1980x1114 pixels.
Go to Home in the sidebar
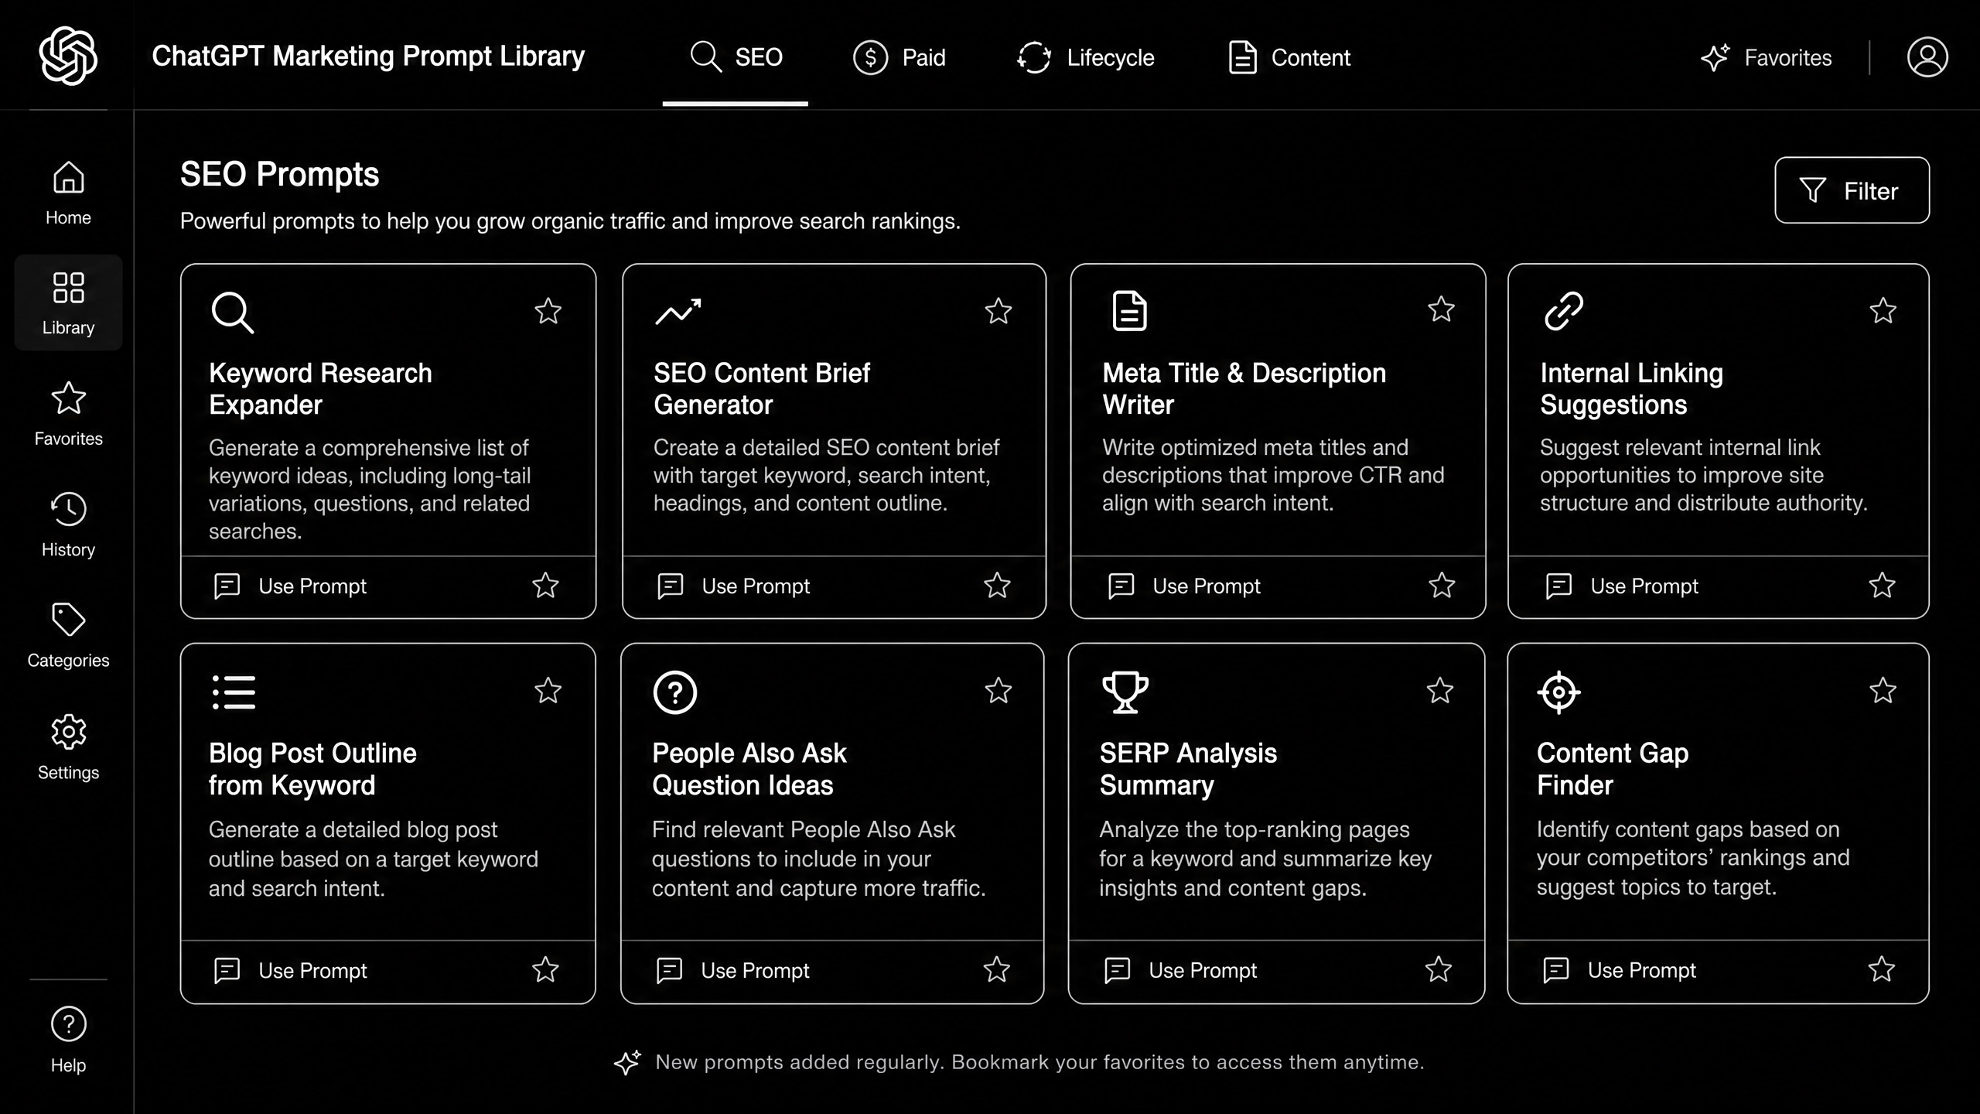point(68,193)
